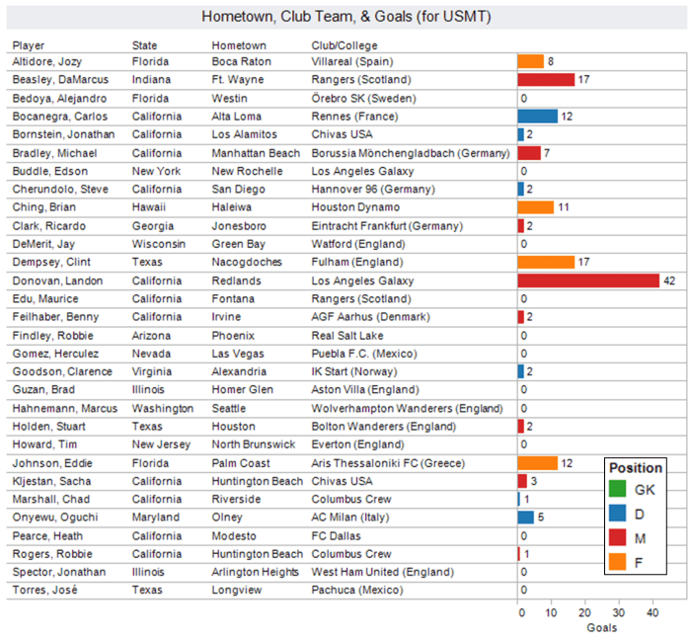The width and height of the screenshot is (691, 639).
Task: Click the Player column header
Action: (28, 45)
